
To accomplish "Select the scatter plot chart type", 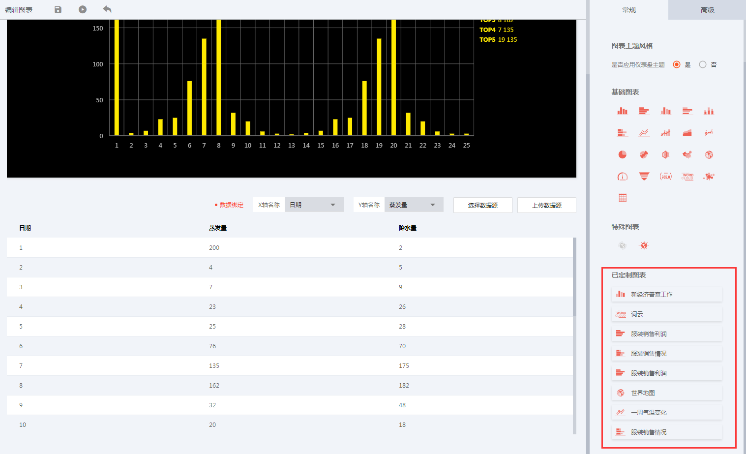I will 709,133.
